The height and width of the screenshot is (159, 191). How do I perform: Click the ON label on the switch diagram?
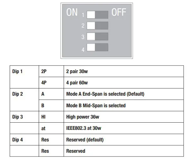click(72, 12)
